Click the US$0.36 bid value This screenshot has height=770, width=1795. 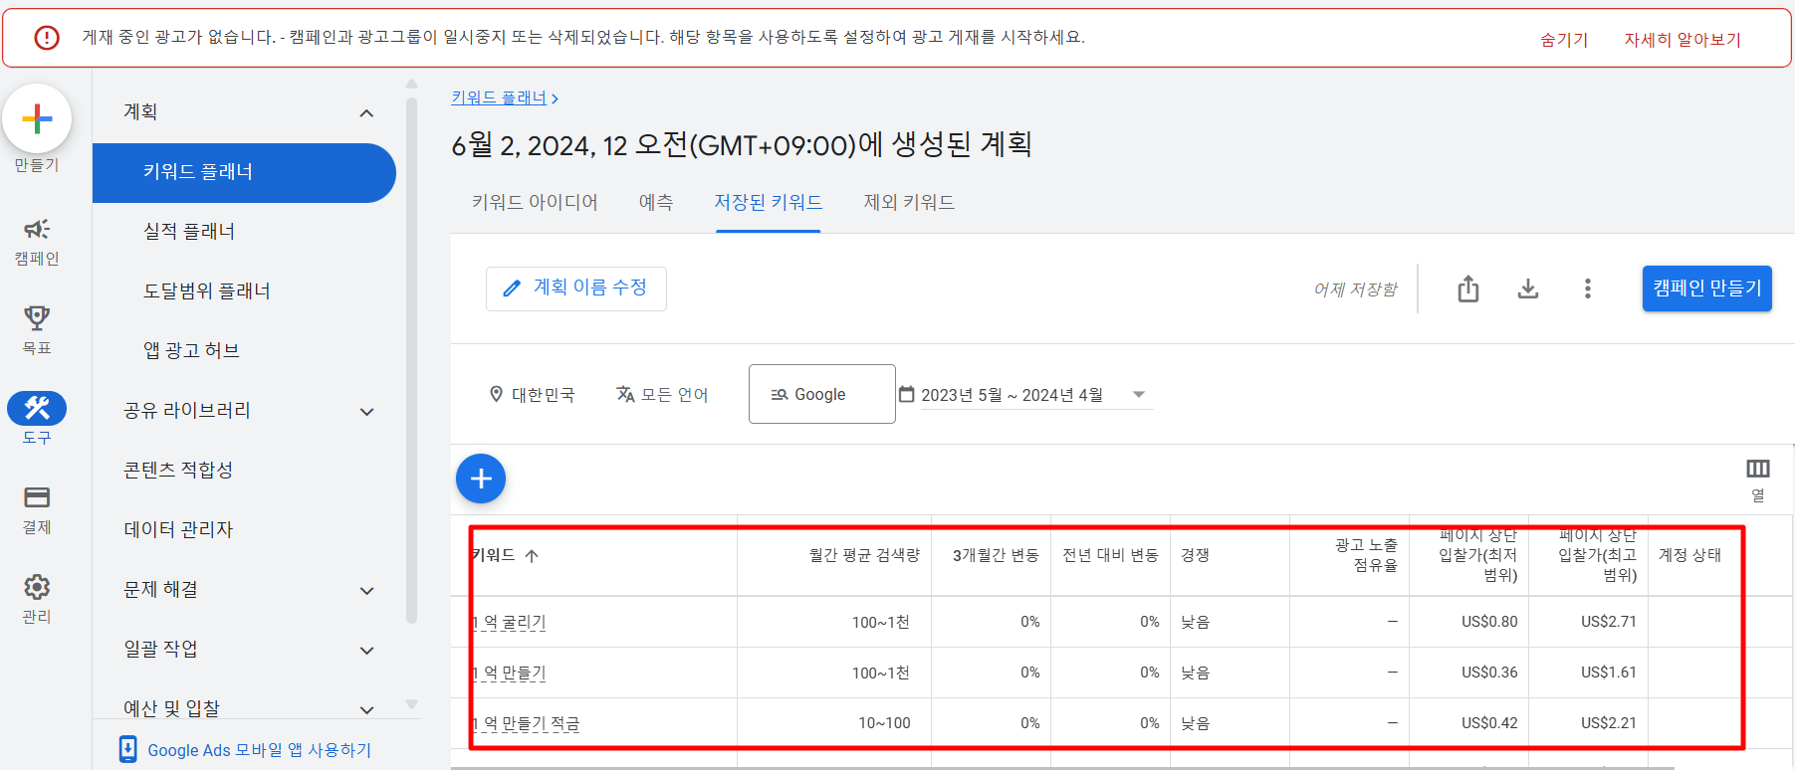[x=1489, y=673]
